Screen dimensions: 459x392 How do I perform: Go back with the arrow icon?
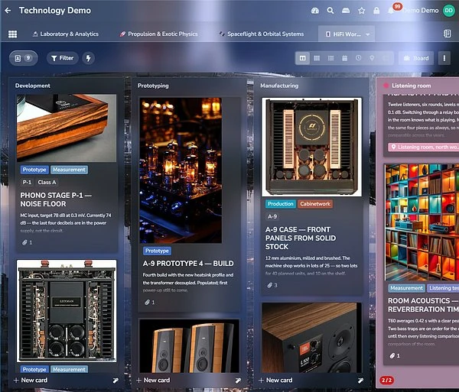[x=8, y=11]
